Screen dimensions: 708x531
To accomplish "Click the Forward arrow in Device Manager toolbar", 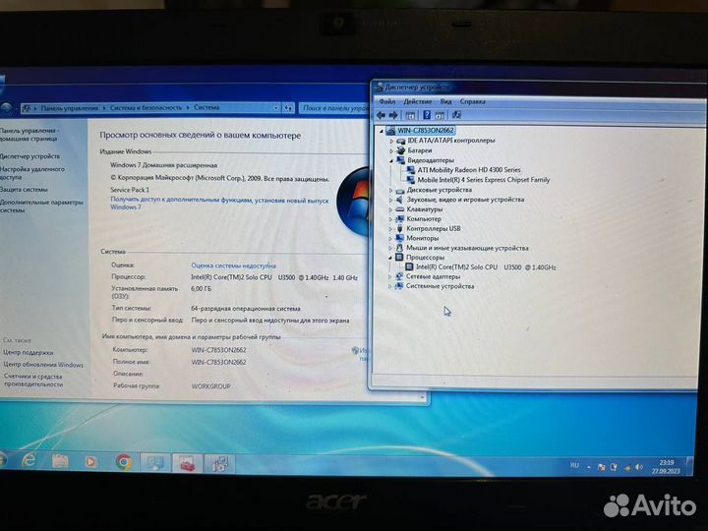I will pyautogui.click(x=393, y=115).
